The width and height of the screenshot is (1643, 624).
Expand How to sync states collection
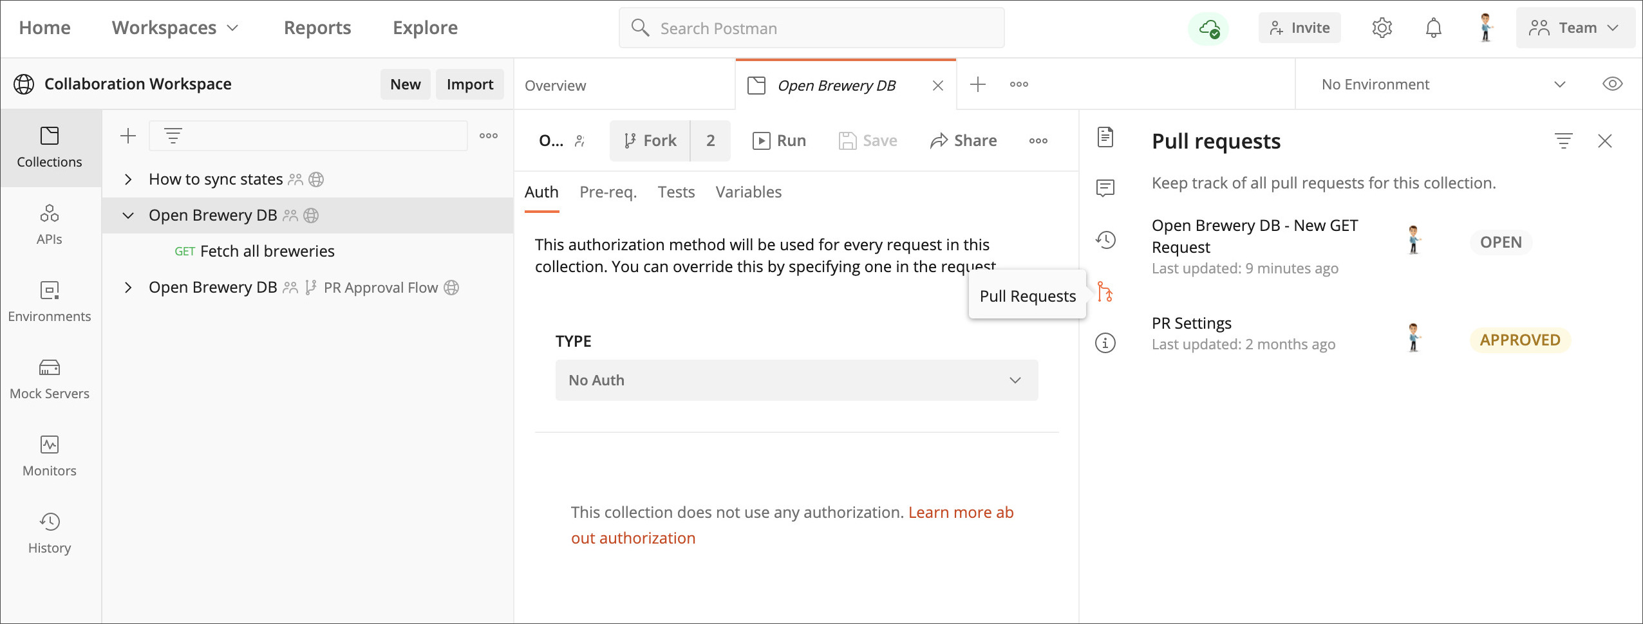pos(128,179)
